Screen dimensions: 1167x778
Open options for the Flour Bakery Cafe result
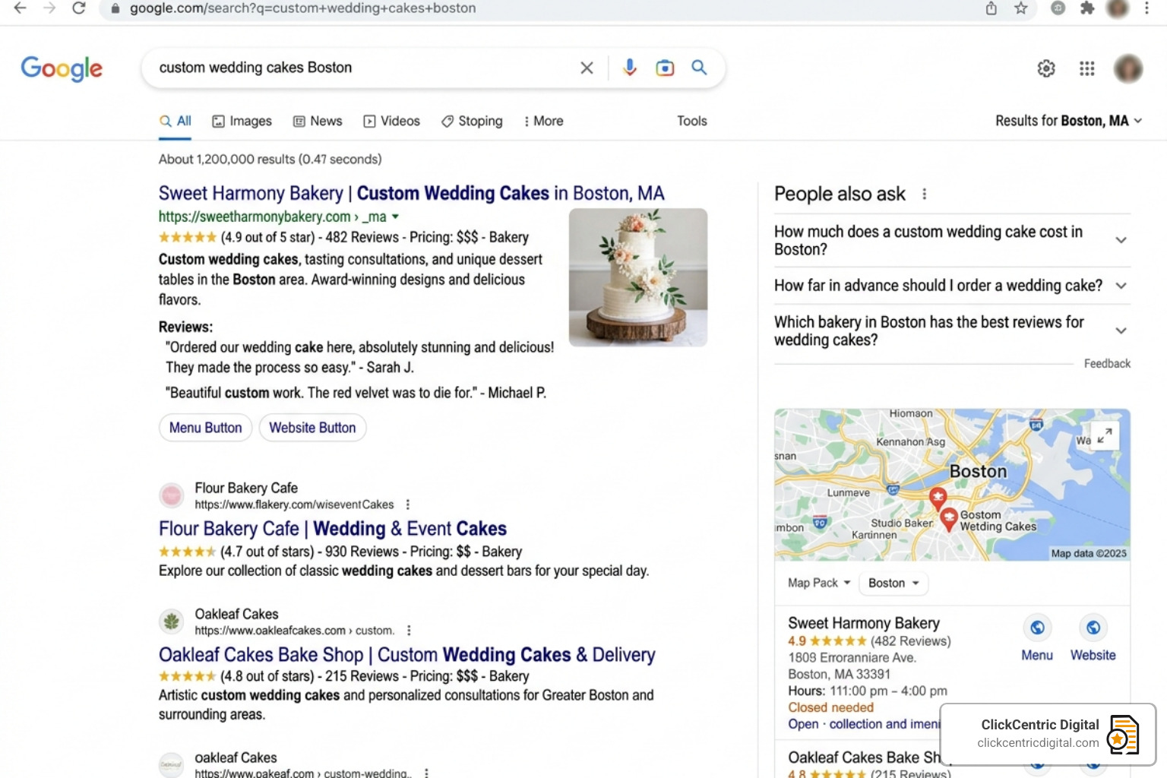408,504
